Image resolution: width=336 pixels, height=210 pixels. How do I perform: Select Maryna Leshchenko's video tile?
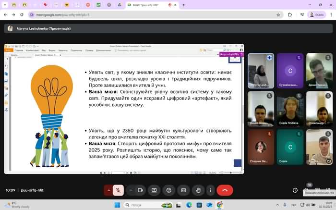[x=261, y=71]
